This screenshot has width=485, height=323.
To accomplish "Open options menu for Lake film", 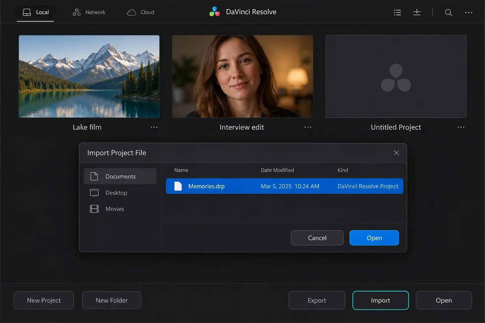I will click(154, 127).
